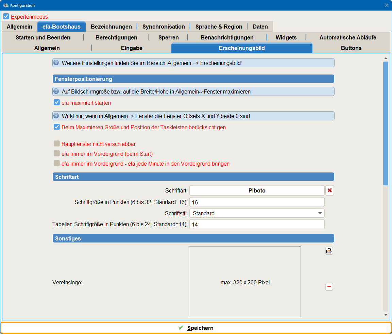Disable Expertenmodus checkbox
Viewport: 392px width, 334px height.
point(6,17)
